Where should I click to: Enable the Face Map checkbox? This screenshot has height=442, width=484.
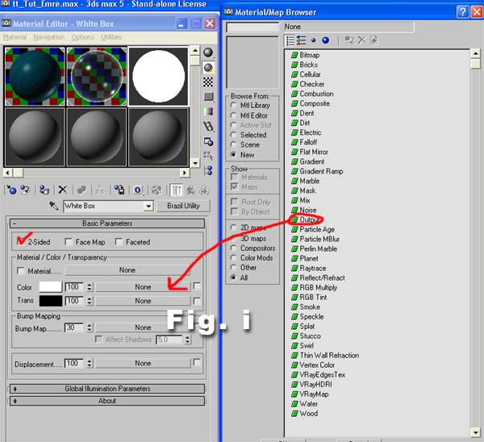(x=69, y=241)
